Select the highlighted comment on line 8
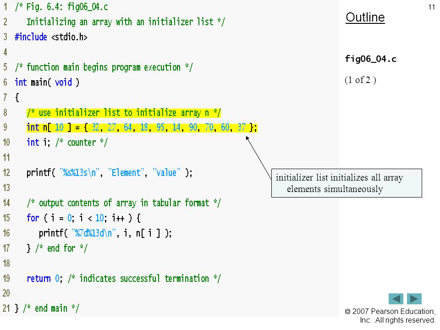This screenshot has height=330, width=440. click(x=124, y=113)
